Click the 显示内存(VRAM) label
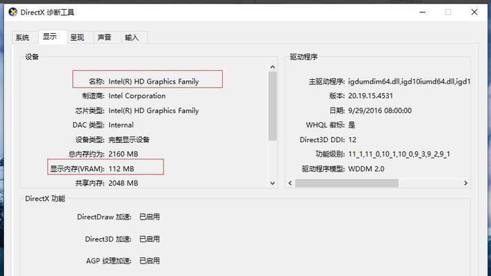This screenshot has height=276, width=491. point(77,169)
